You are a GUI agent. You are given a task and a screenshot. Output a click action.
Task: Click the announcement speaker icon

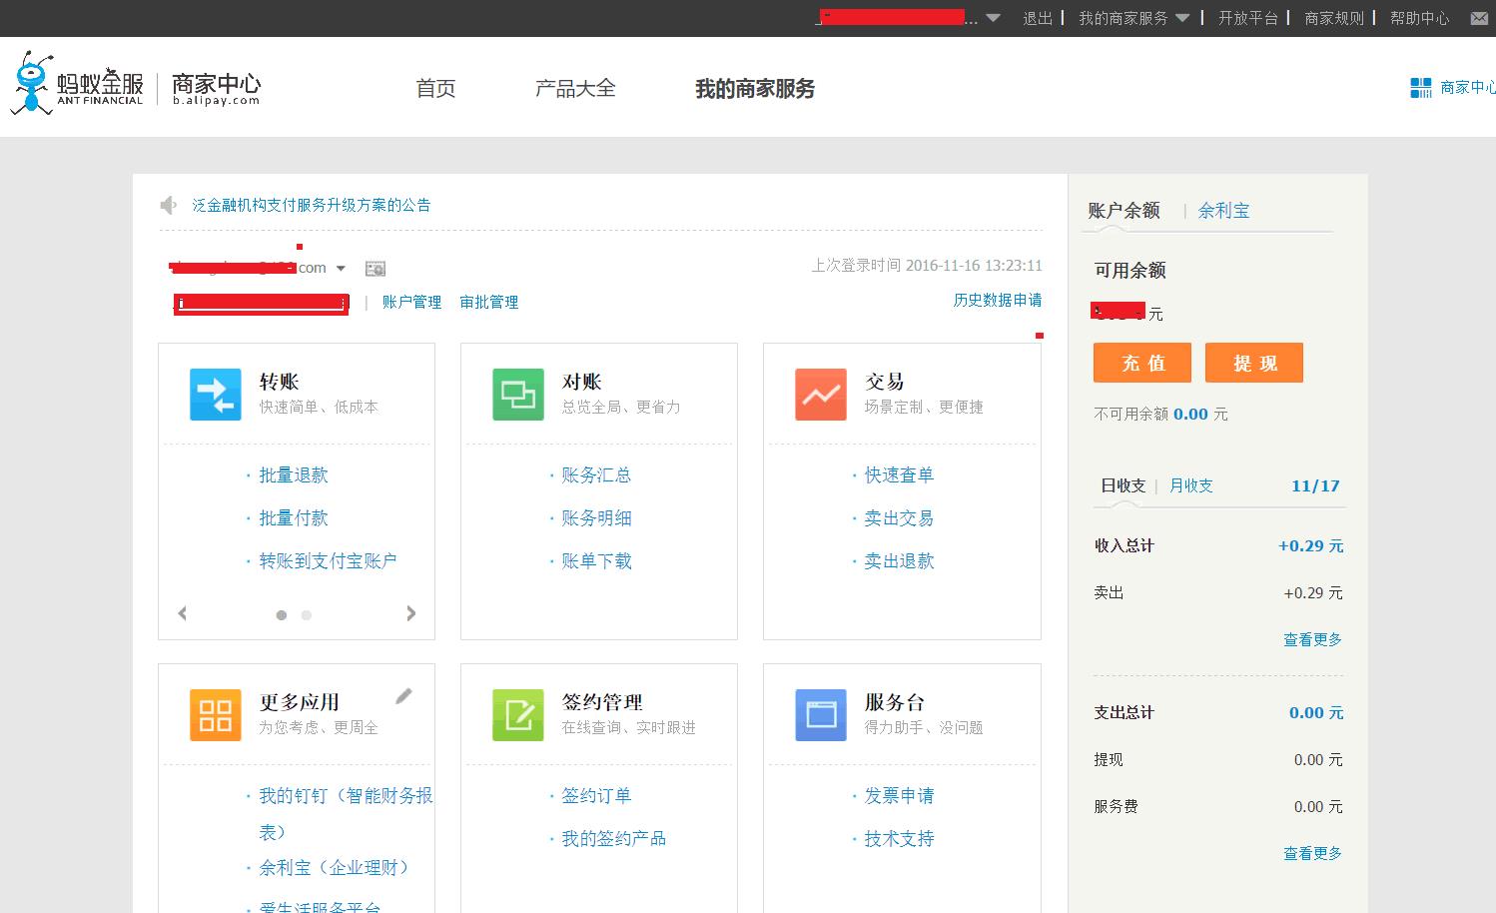click(x=169, y=205)
